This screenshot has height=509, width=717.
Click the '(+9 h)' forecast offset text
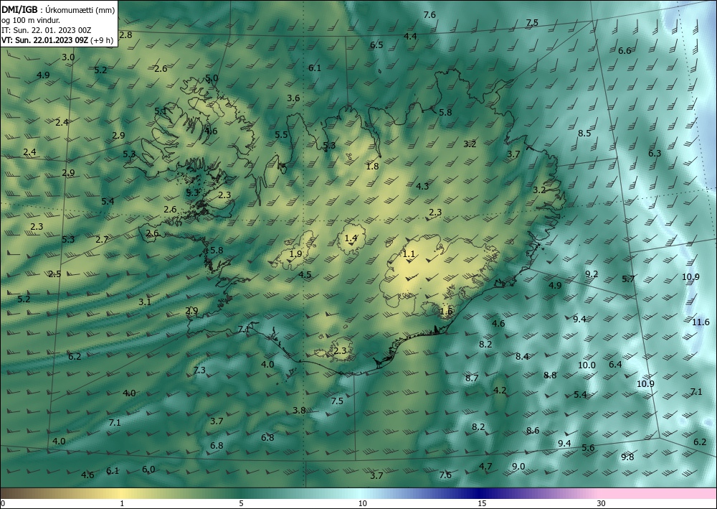[x=102, y=40]
